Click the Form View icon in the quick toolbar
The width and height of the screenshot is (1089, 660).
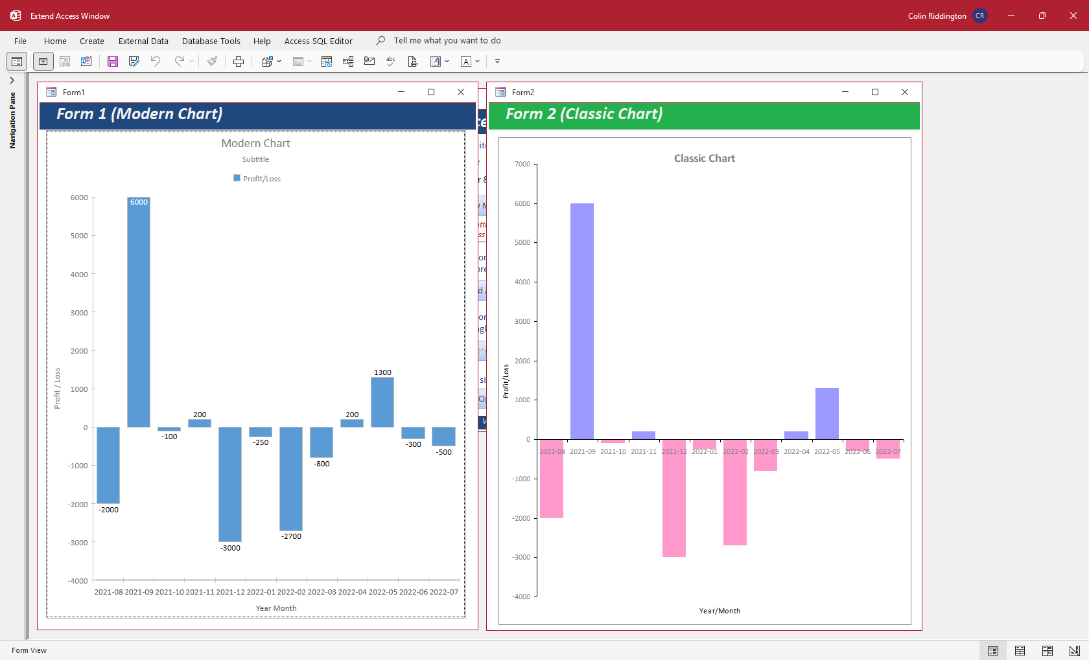click(x=17, y=62)
